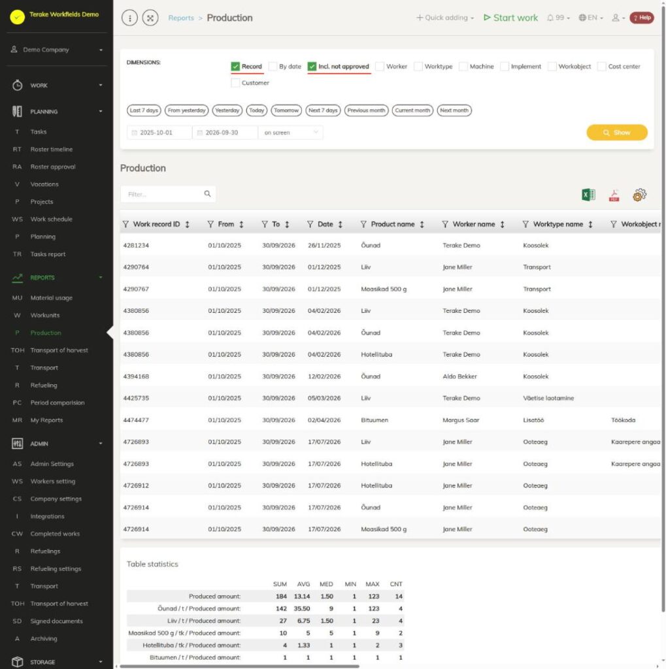Viewport: 666px width, 669px height.
Task: Enable the By date checkbox
Action: (273, 67)
